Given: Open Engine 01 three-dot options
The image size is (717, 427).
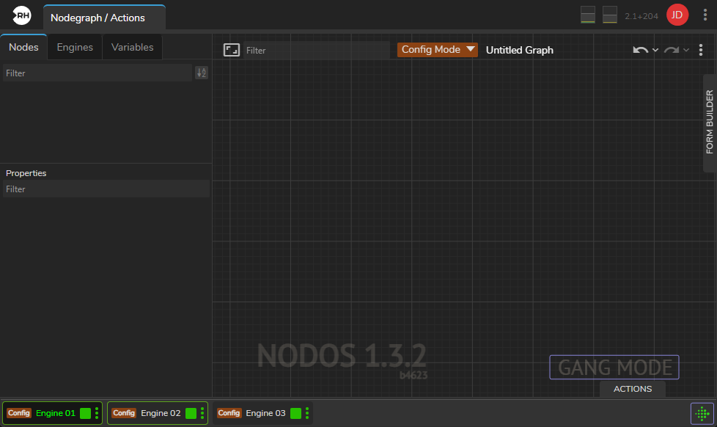Looking at the screenshot, I should pos(97,413).
